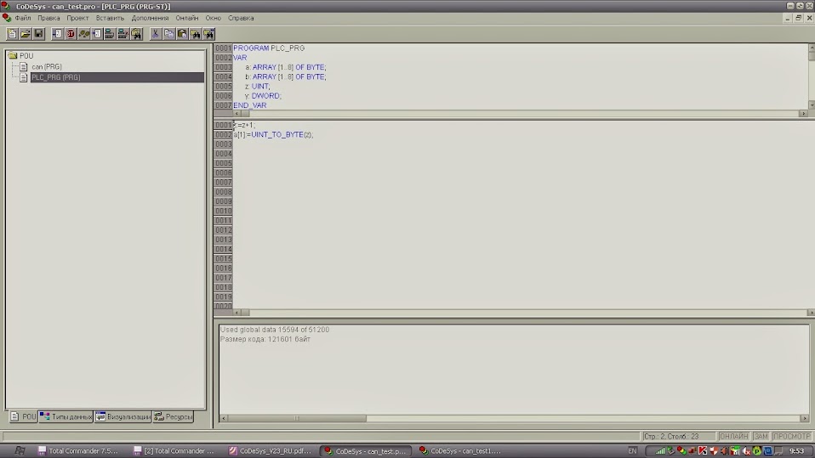Select can (PRG) in the tree

point(46,66)
